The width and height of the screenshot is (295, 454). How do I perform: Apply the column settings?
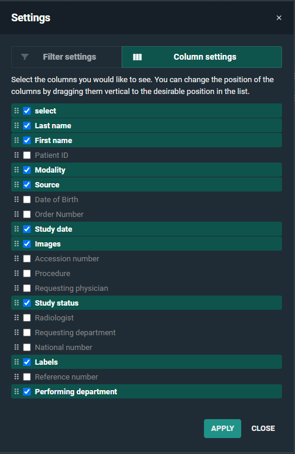pyautogui.click(x=222, y=428)
